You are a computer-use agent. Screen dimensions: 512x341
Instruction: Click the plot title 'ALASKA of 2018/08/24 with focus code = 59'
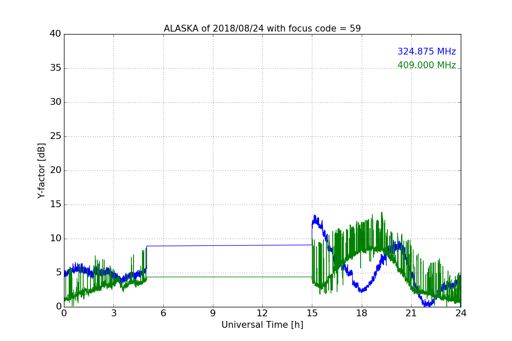click(x=262, y=29)
